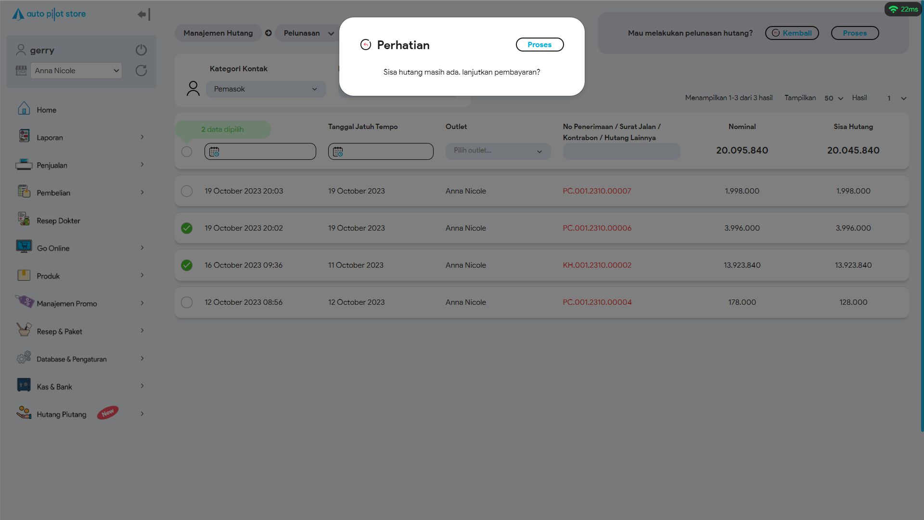This screenshot has width=924, height=520.
Task: Collapse sidebar using the arrow icon
Action: click(x=144, y=14)
